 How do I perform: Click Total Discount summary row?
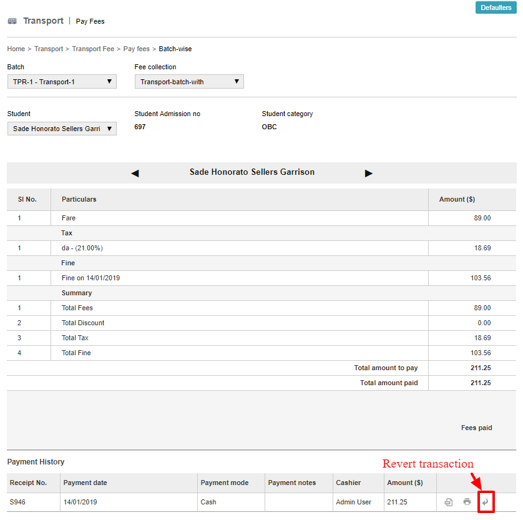261,323
